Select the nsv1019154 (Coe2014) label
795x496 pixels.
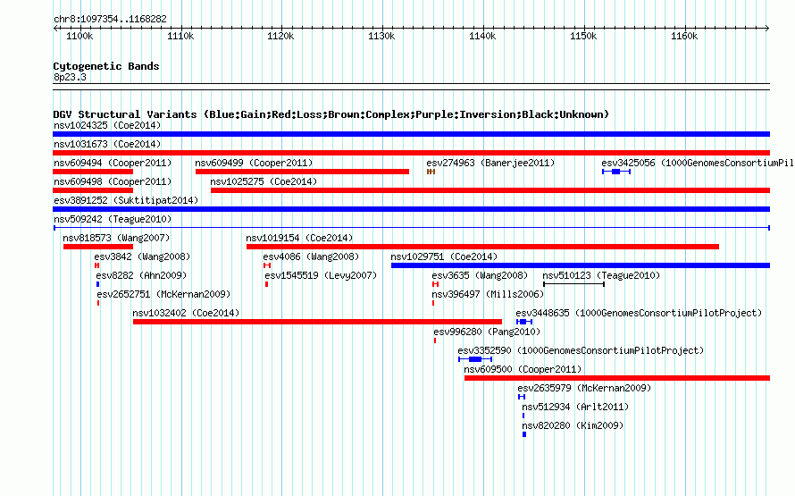tap(299, 238)
